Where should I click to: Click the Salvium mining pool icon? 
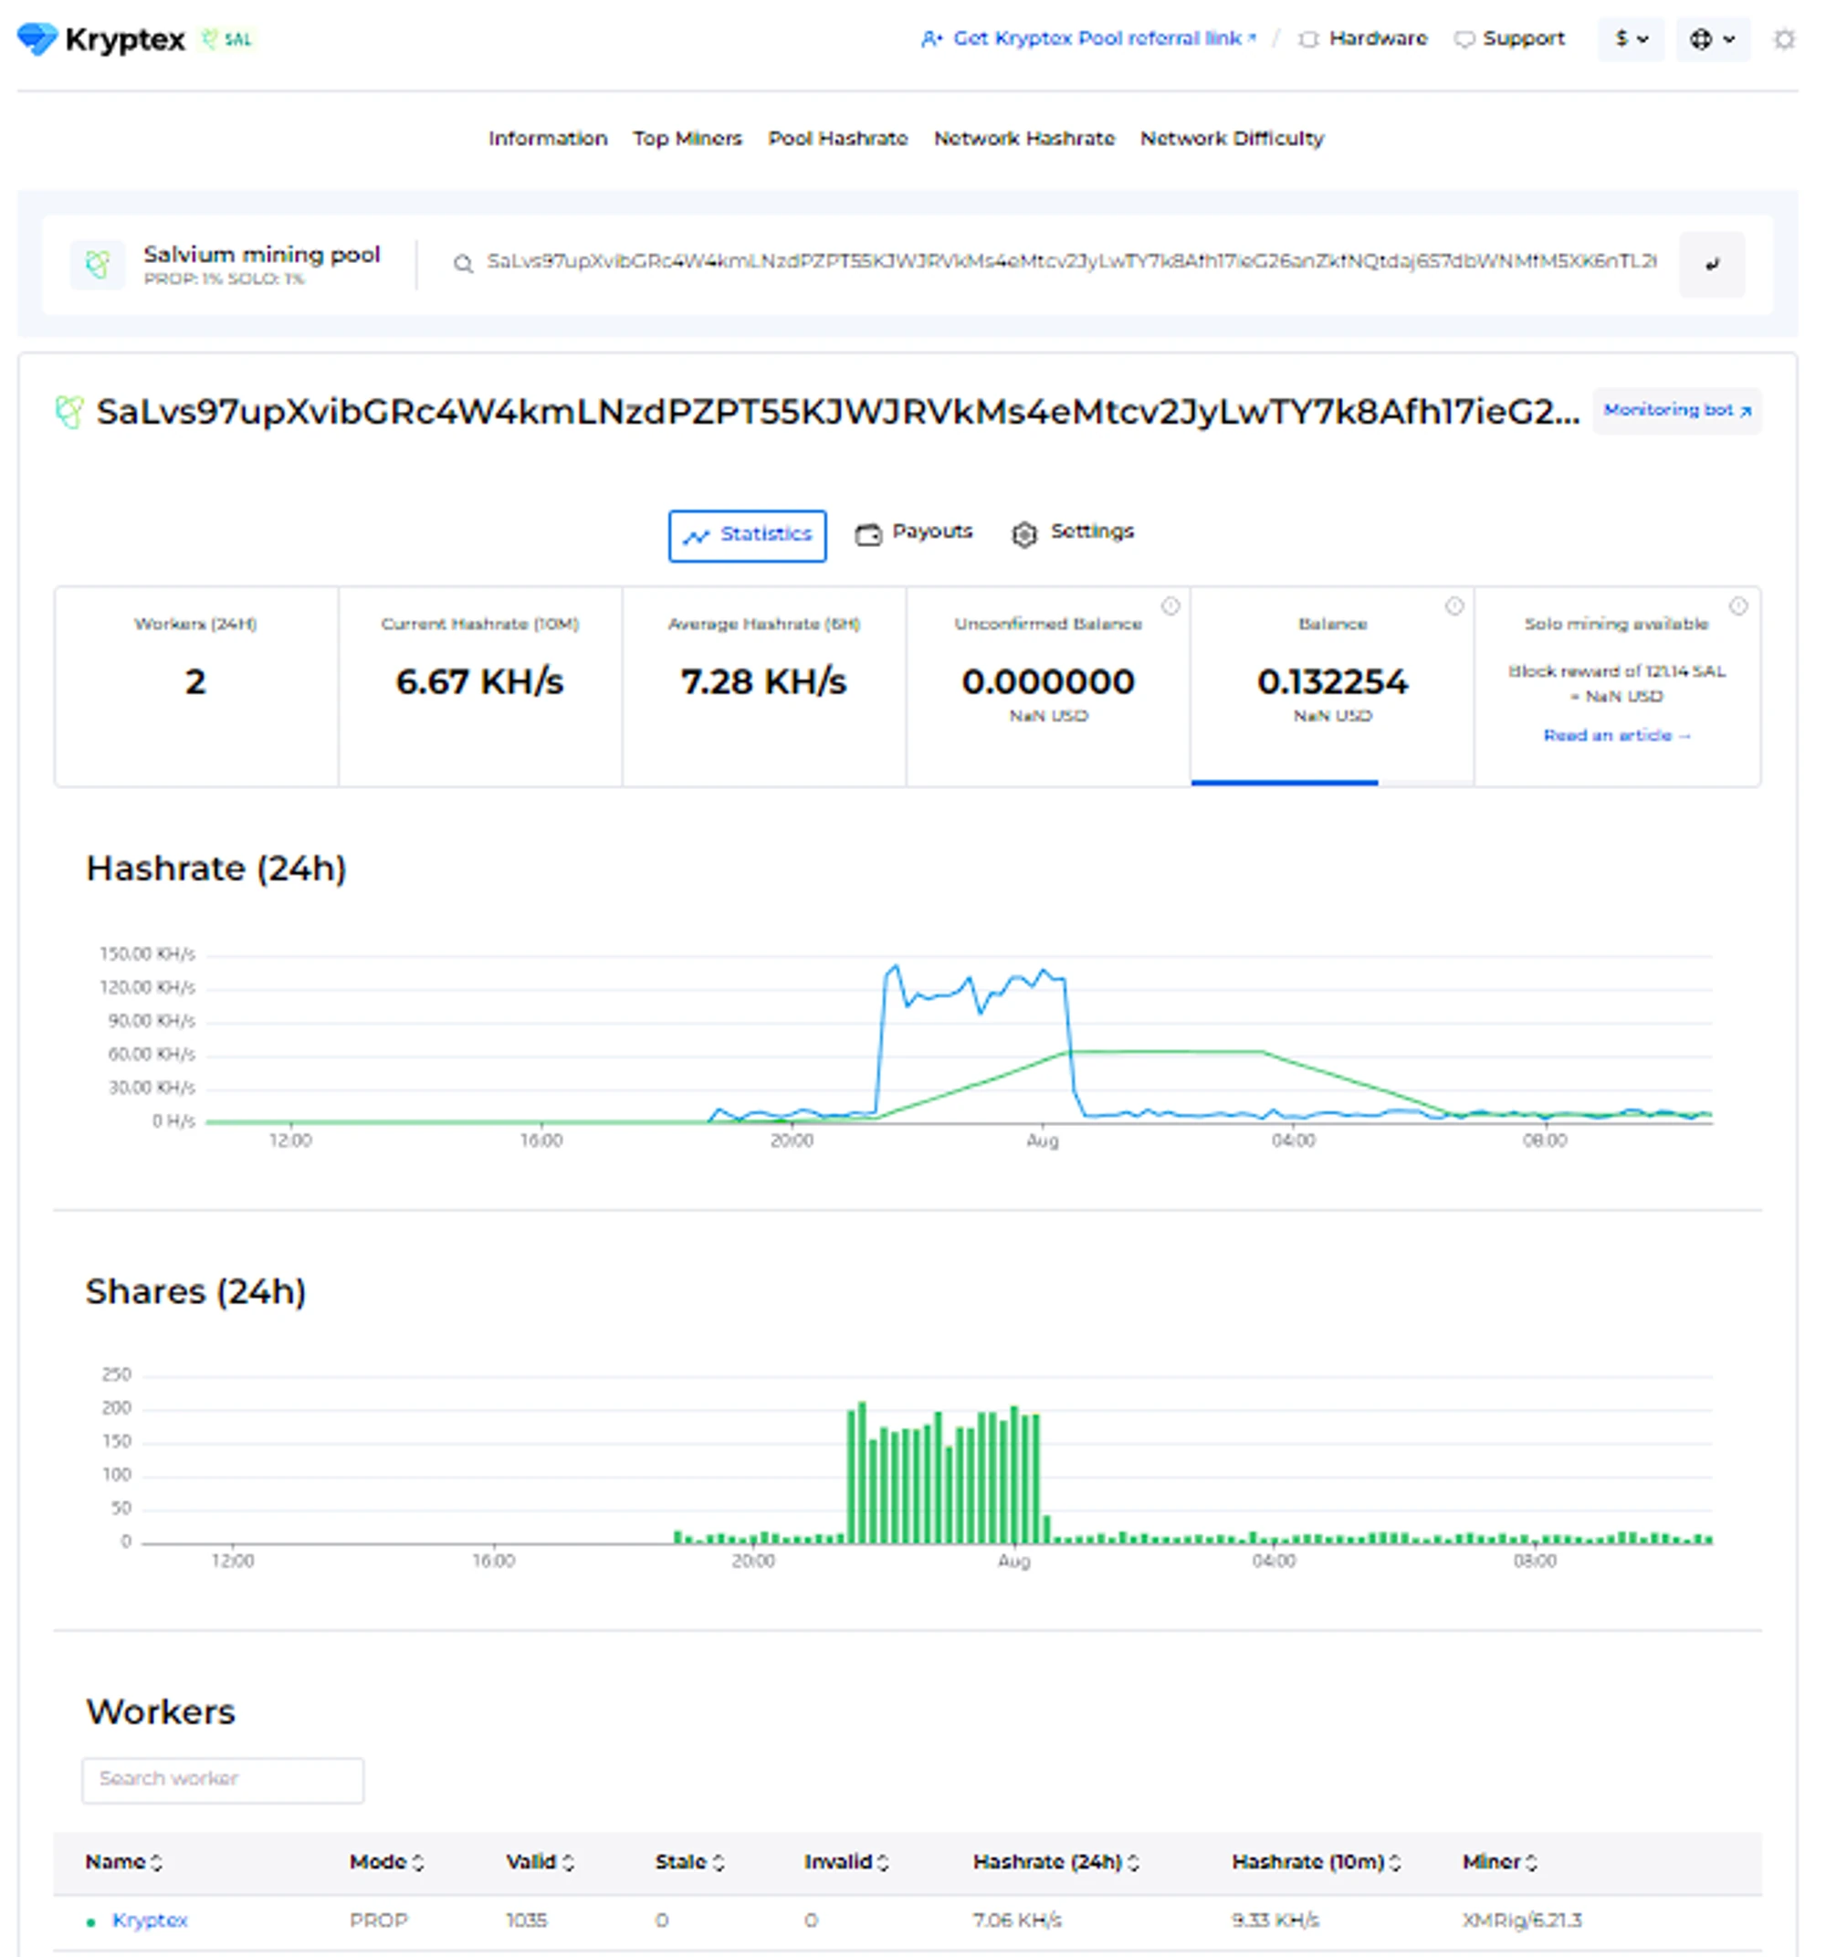click(98, 264)
